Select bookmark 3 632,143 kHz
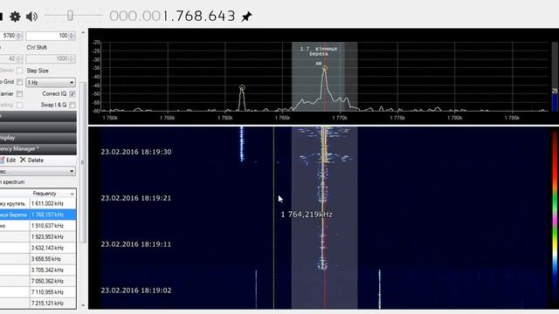559x314 pixels. point(38,248)
